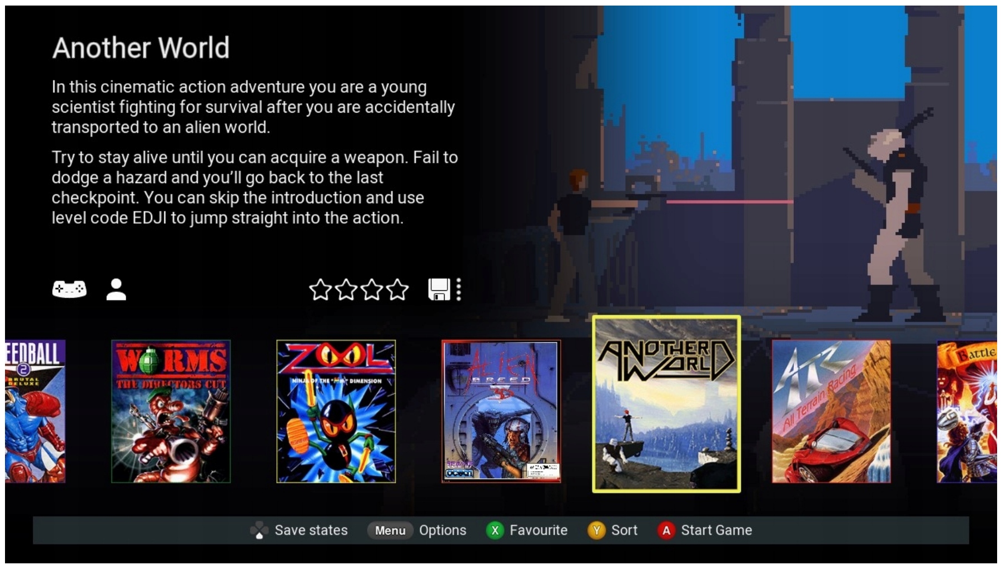The height and width of the screenshot is (565, 1001).
Task: Click the single player person icon
Action: pyautogui.click(x=116, y=289)
